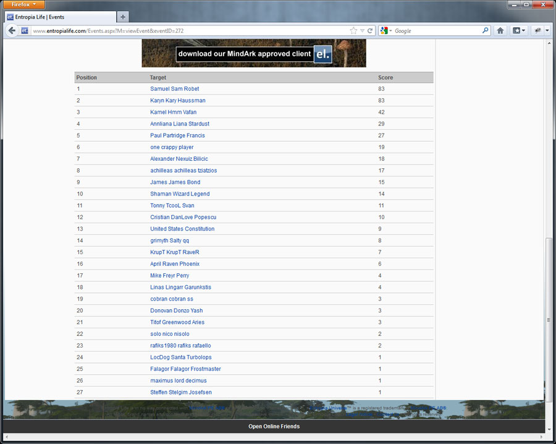This screenshot has width=556, height=444.
Task: Open KrupT KrupT RaveR link
Action: [174, 252]
